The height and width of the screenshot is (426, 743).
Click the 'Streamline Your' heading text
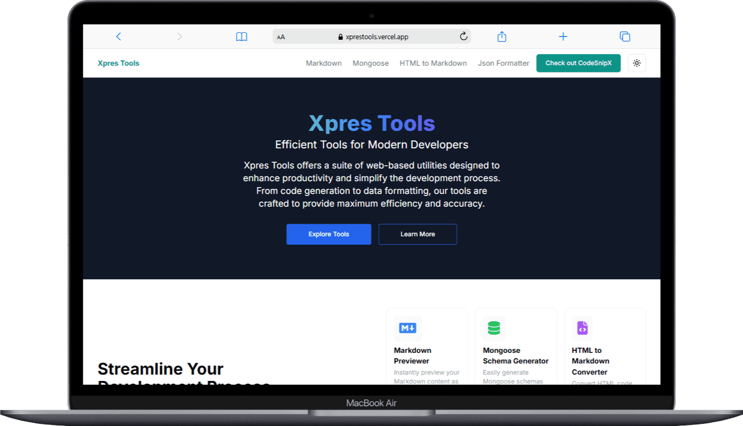[160, 369]
